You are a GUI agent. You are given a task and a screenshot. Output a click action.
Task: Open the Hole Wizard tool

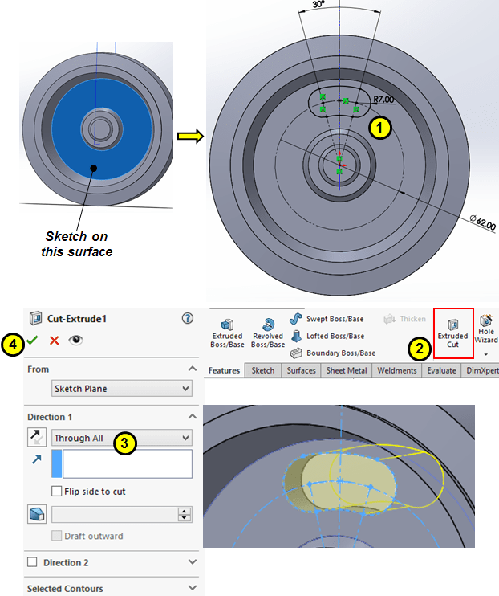485,329
